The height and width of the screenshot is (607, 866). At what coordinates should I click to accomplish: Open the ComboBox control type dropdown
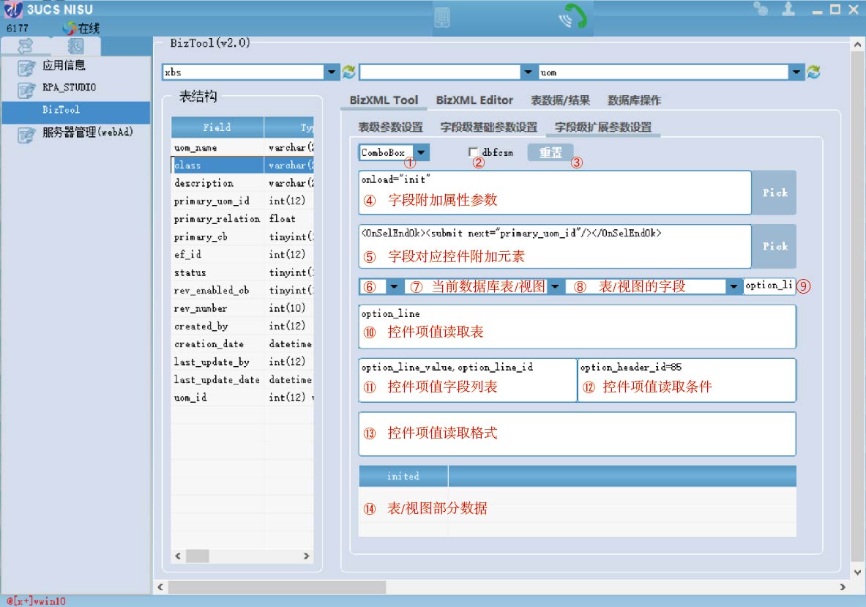click(x=422, y=152)
